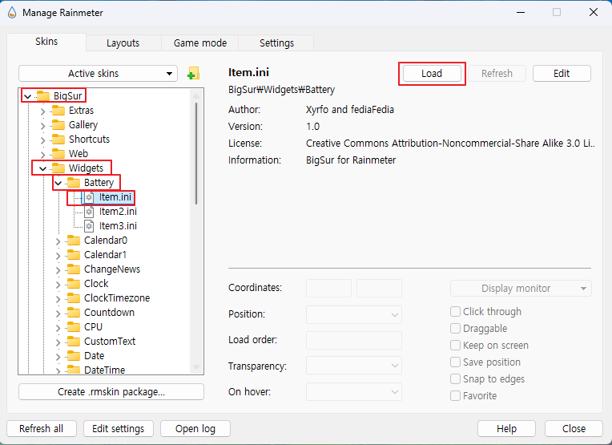The width and height of the screenshot is (612, 445).
Task: Click the Web folder icon
Action: tap(58, 153)
